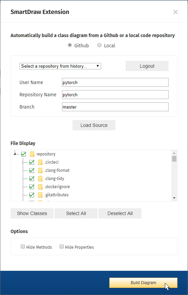Click the Show Classes button
The image size is (188, 295).
click(x=32, y=213)
